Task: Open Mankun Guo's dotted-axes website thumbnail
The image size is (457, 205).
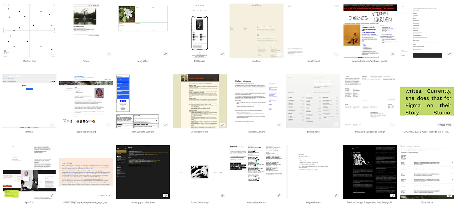Action: coord(30,31)
